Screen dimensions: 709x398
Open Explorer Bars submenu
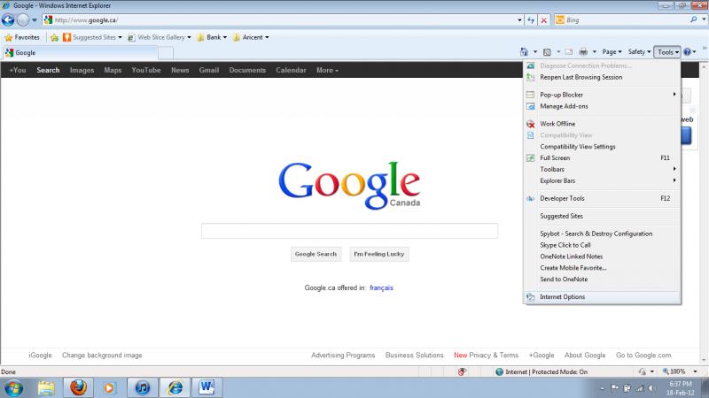point(602,180)
